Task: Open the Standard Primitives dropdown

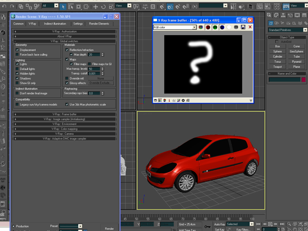Action: 305,30
